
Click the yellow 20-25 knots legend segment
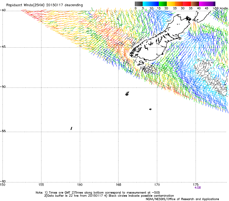tap(171, 4)
